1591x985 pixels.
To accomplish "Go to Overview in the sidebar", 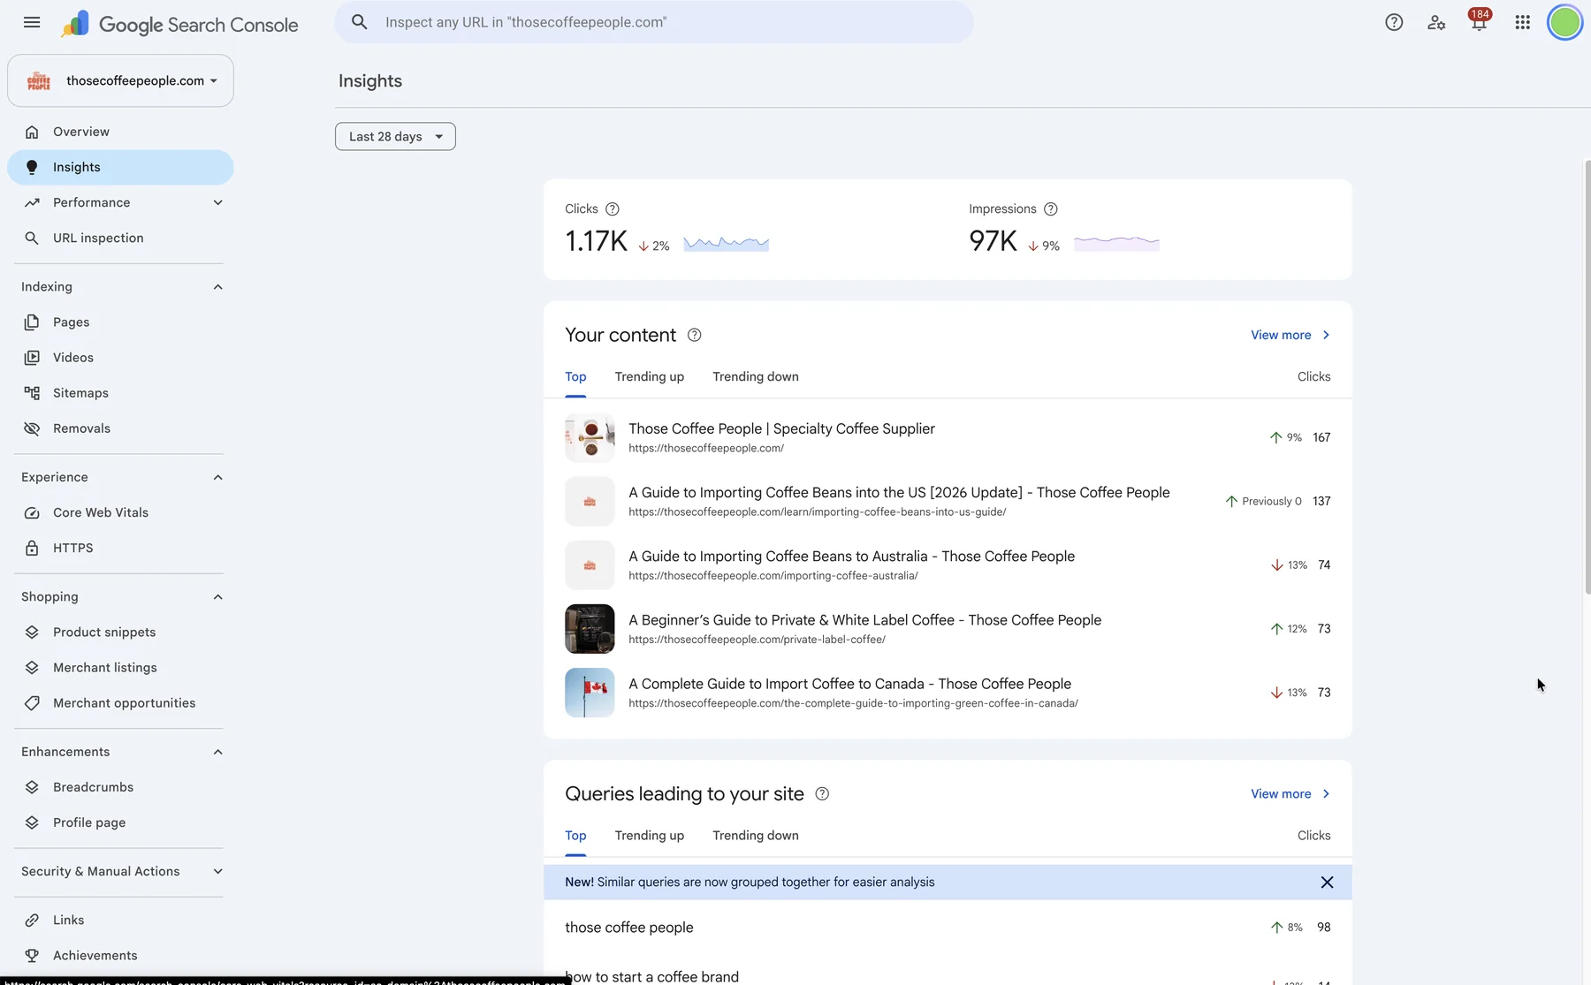I will 120,132.
